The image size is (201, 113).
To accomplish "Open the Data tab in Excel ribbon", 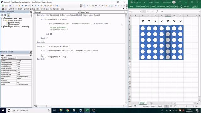I will click(158, 7).
